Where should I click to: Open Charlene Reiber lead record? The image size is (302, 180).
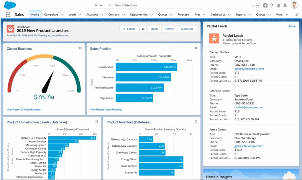tap(219, 91)
